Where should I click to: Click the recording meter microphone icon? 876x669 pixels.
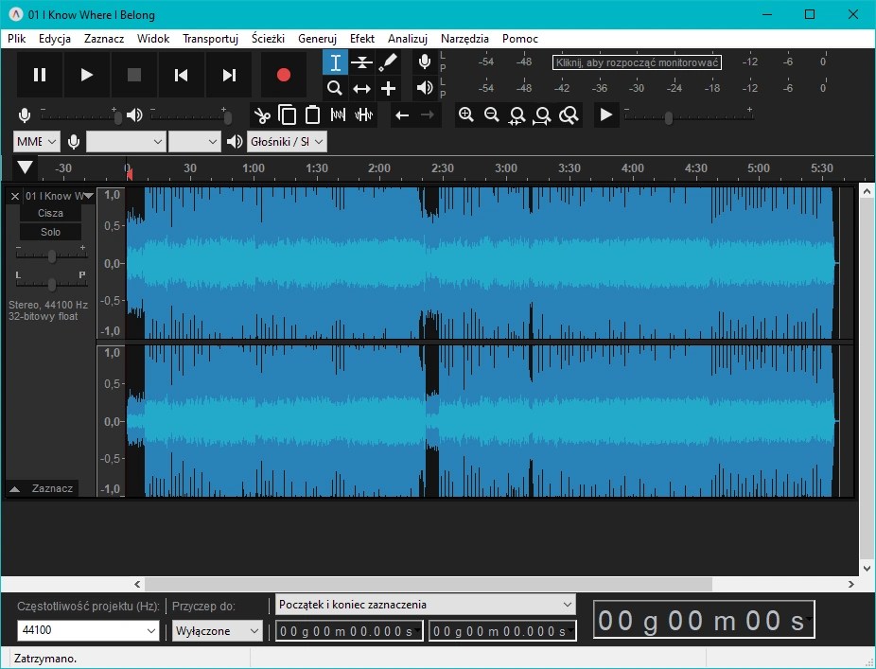(425, 62)
